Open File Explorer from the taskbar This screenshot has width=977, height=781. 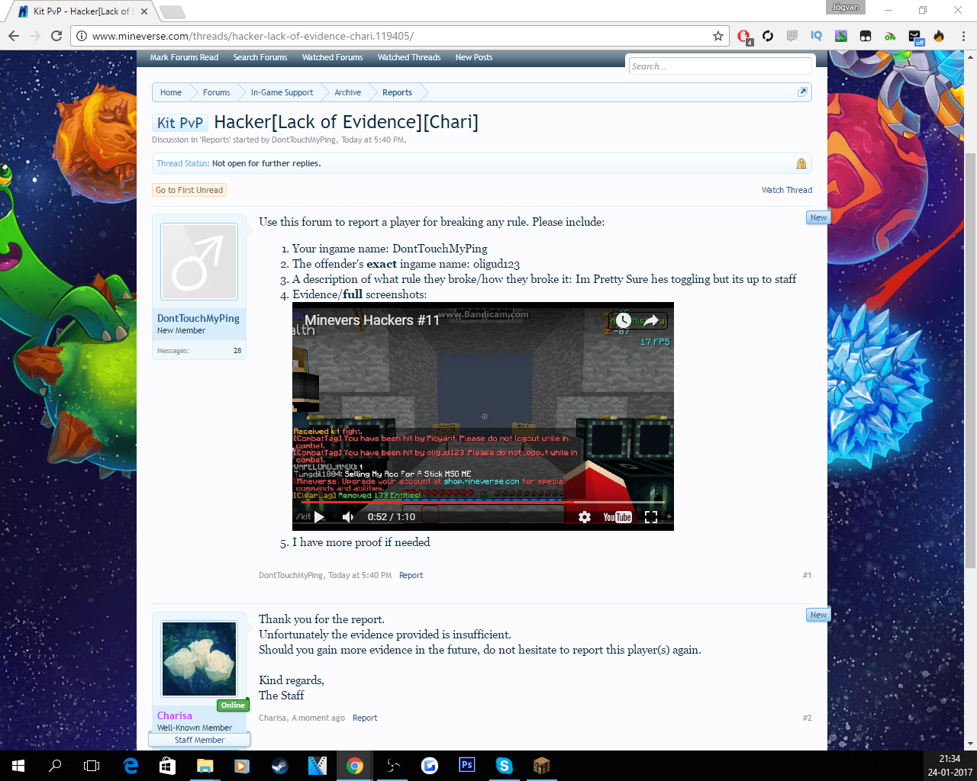205,766
